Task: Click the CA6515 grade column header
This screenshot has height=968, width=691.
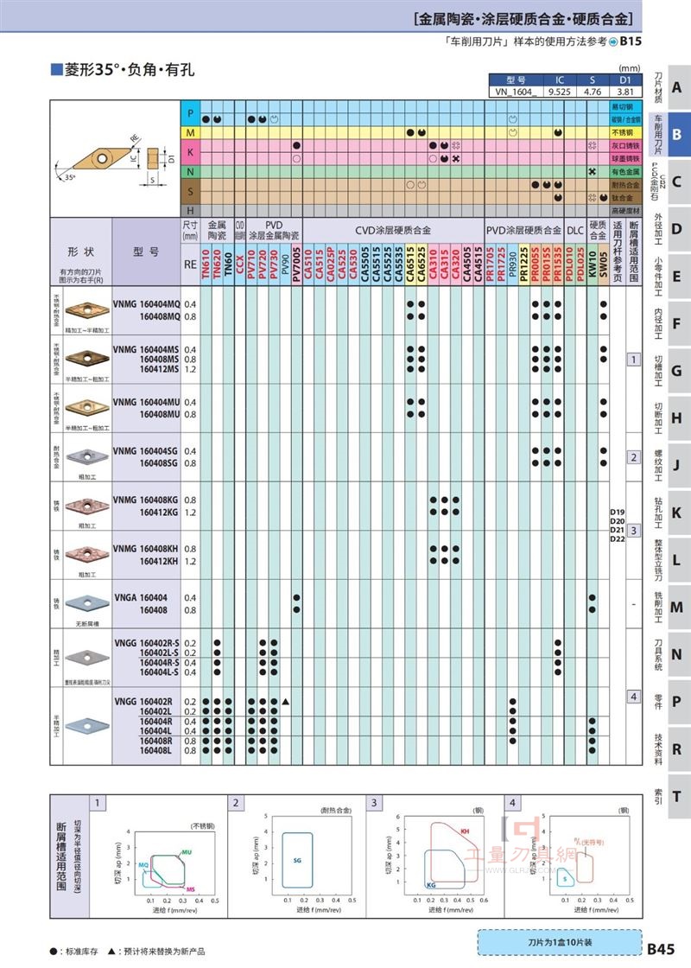Action: click(x=409, y=264)
